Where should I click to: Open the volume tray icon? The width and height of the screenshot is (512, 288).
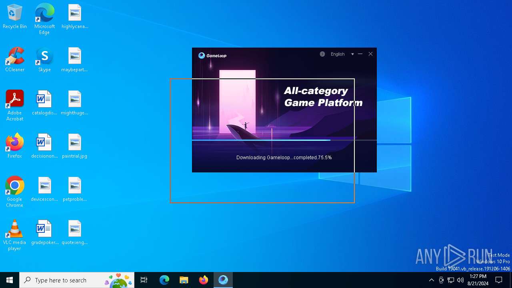tap(460, 280)
